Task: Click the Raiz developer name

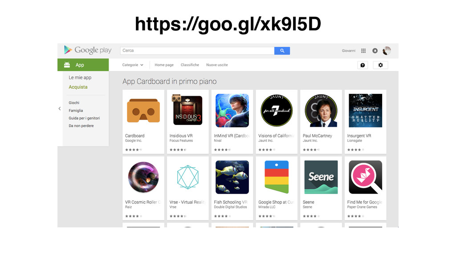Action: coord(128,207)
